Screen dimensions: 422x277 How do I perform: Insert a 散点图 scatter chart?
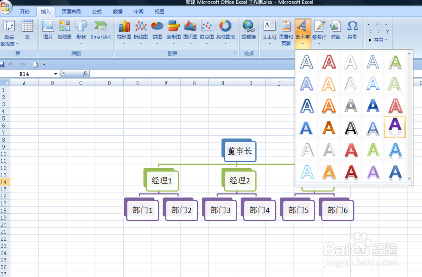tap(207, 32)
